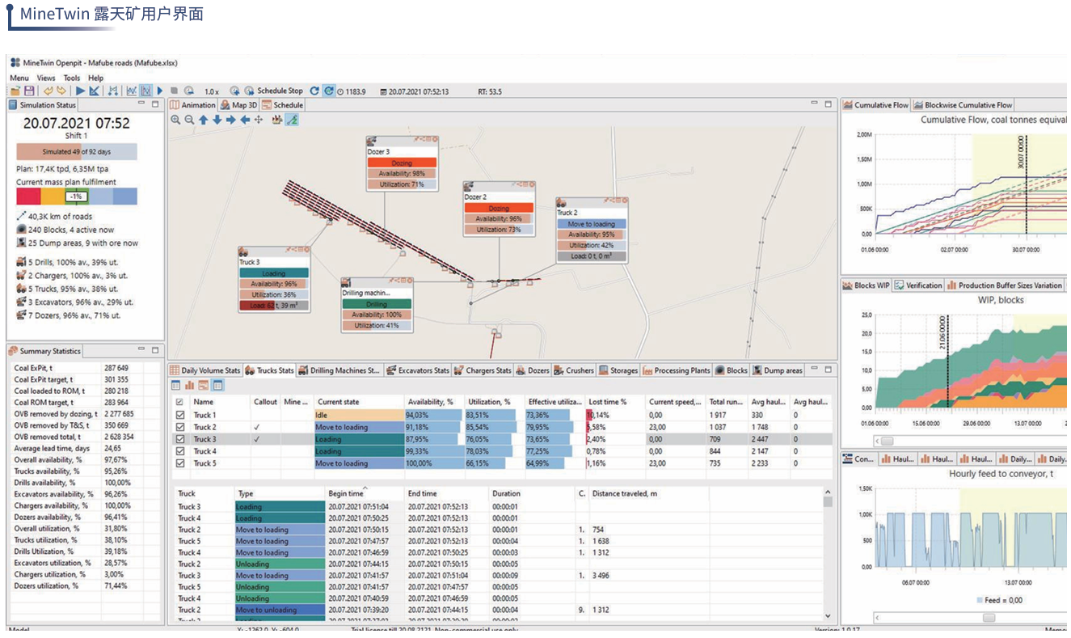Screen dimensions: 1071x638
Task: Toggle the highlighted roads icon on map toolbar
Action: 292,120
